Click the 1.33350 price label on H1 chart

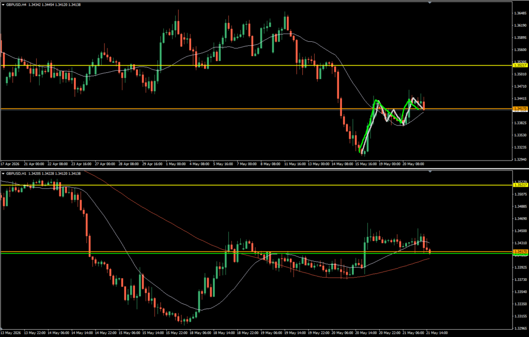pos(520,303)
